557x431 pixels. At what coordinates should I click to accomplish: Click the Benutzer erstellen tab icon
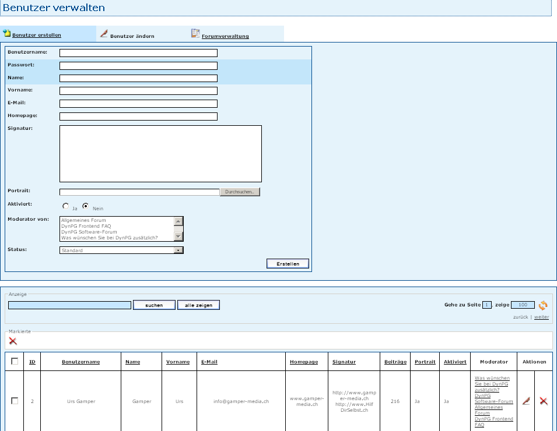pyautogui.click(x=6, y=34)
